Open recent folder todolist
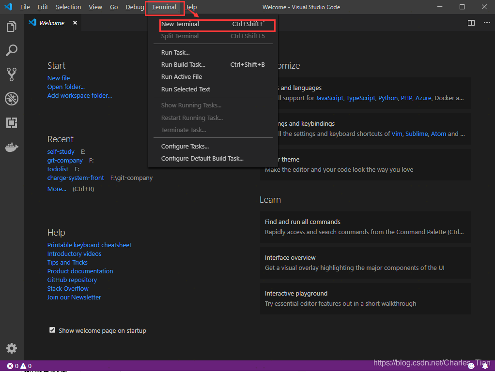 click(58, 169)
